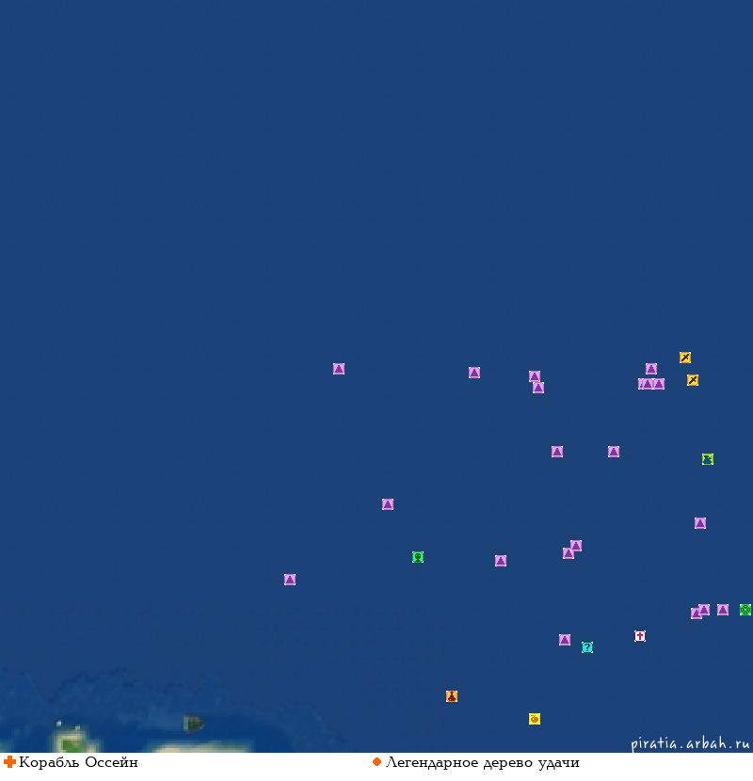Select the yellow fruit map marker
The width and height of the screenshot is (753, 781).
(535, 719)
